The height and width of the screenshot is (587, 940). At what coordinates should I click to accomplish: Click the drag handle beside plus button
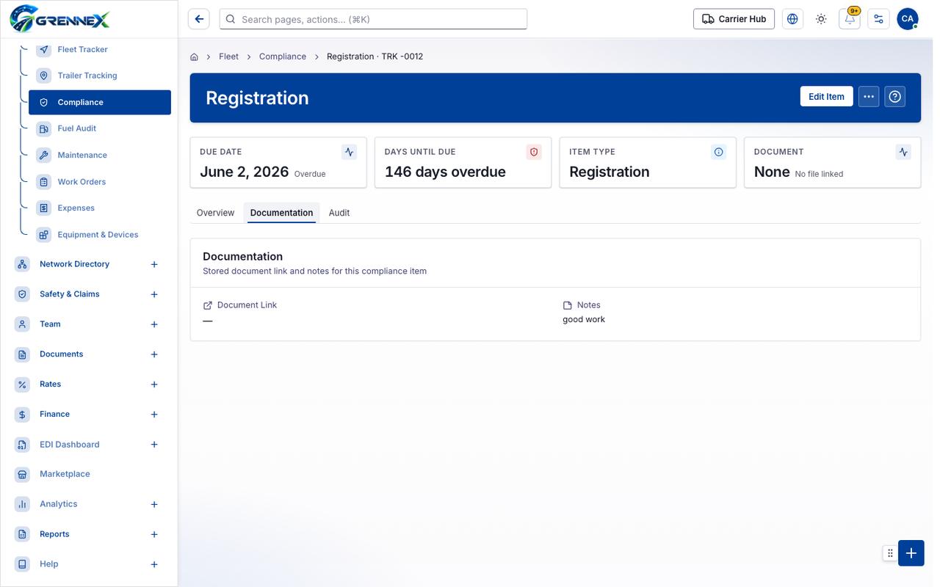890,553
